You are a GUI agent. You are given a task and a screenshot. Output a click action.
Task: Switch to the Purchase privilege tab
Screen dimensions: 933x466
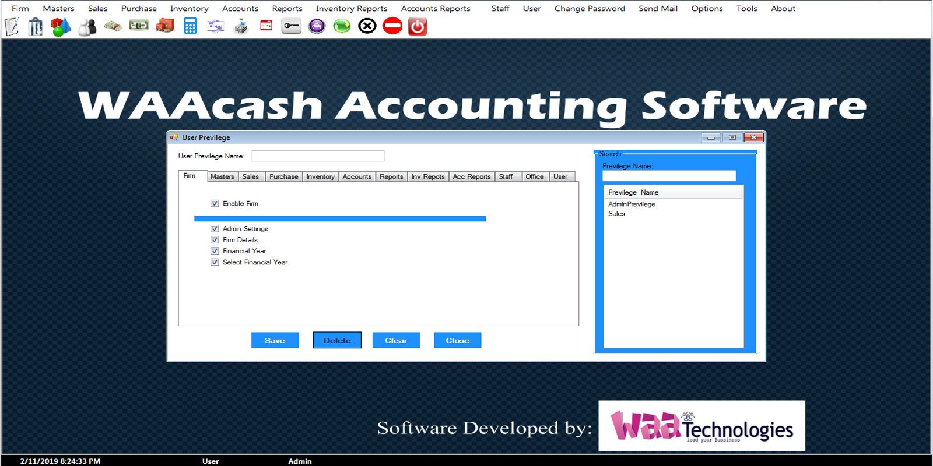284,176
